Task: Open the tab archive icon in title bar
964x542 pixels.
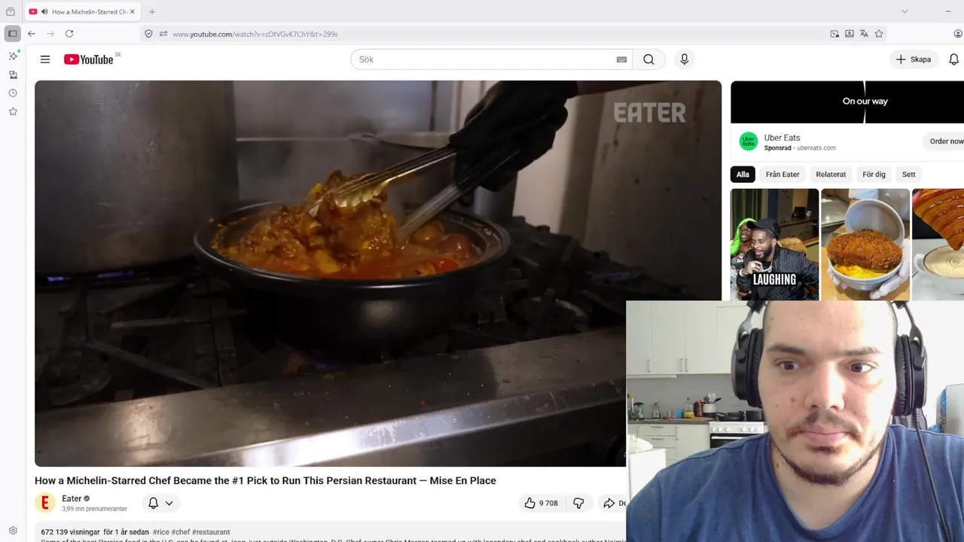Action: pos(11,12)
